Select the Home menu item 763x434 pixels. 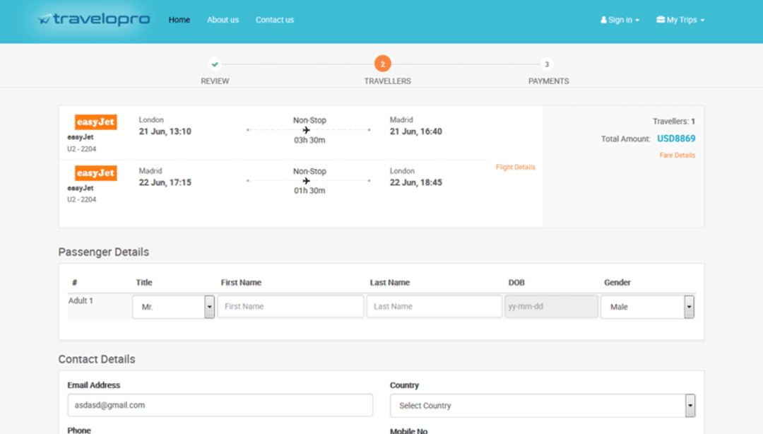pos(179,20)
